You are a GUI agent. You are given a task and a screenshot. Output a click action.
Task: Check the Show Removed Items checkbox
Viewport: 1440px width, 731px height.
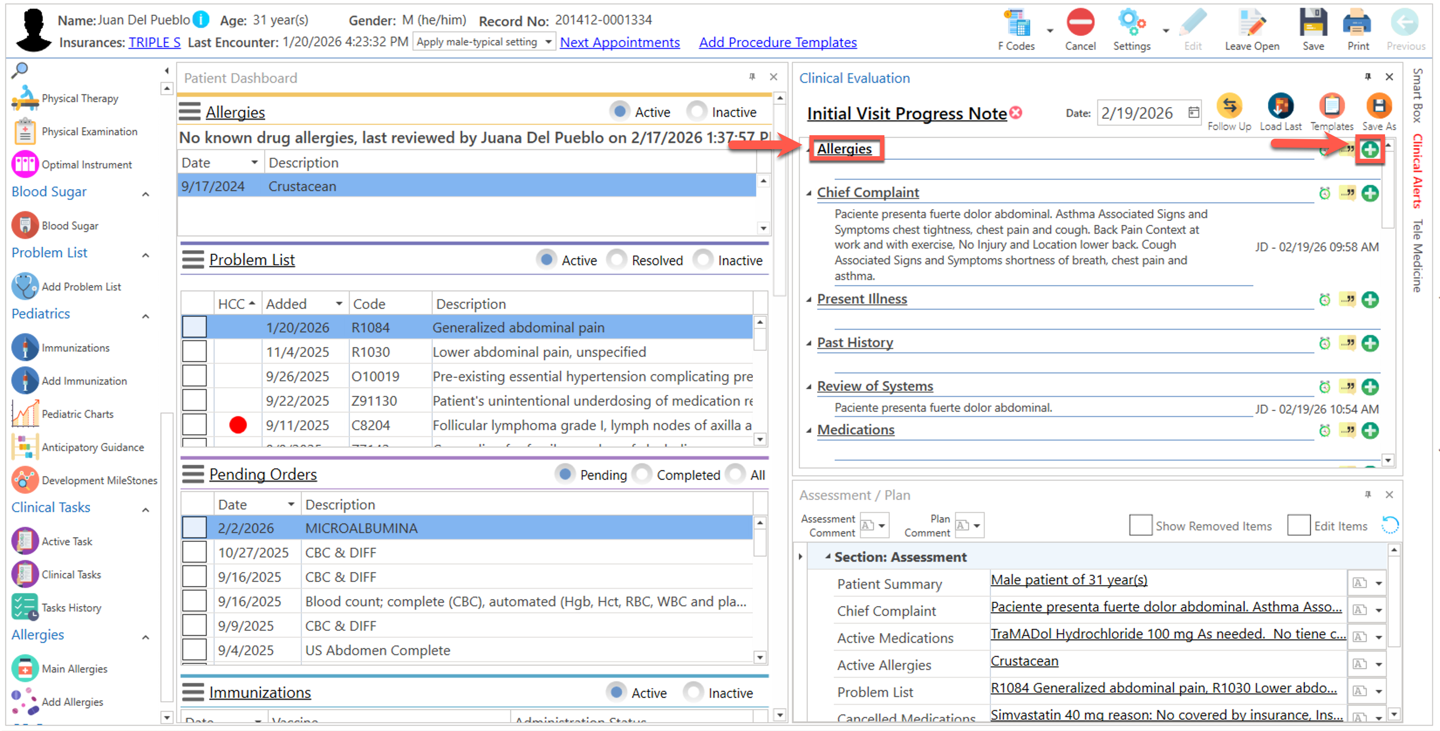click(x=1140, y=525)
